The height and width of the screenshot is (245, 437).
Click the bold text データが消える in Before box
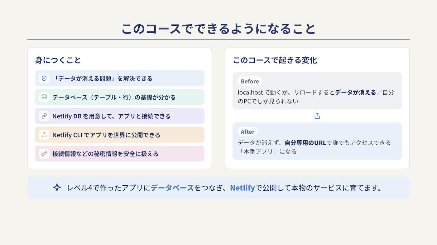point(356,92)
